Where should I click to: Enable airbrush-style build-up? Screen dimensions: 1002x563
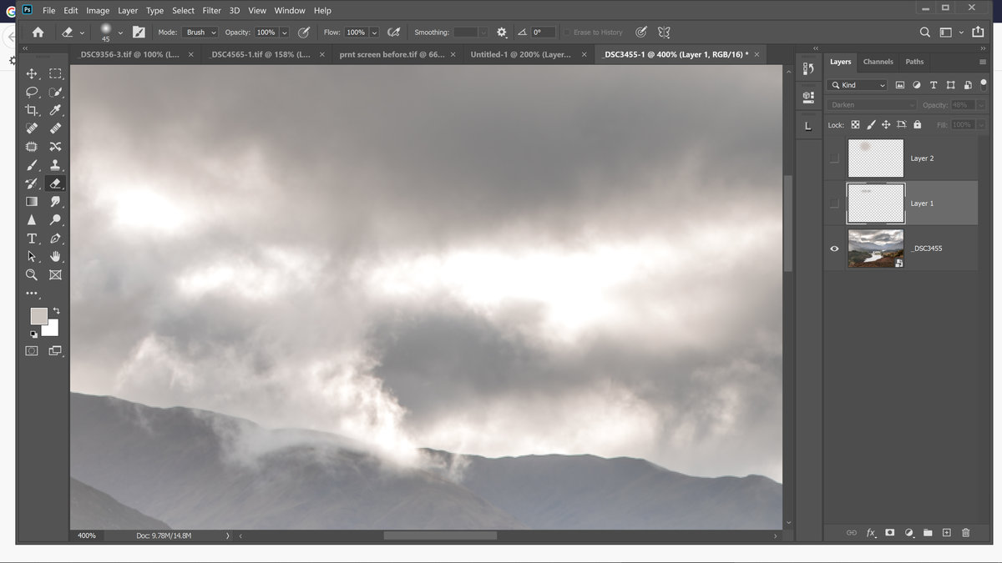point(394,33)
